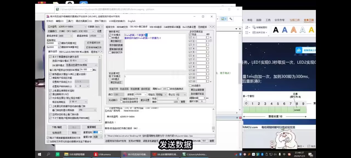Click the 保存接收数据 button
The width and height of the screenshot is (351, 158).
pyautogui.click(x=116, y=45)
